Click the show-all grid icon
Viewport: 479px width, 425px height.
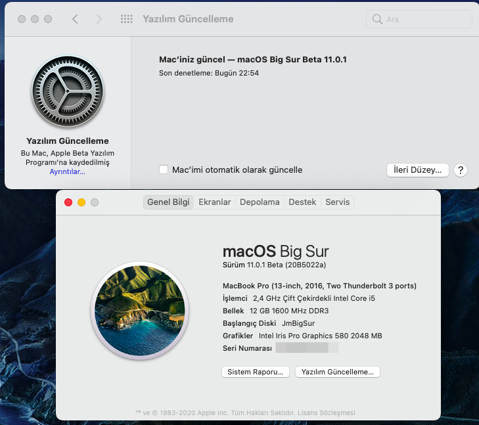pyautogui.click(x=127, y=19)
